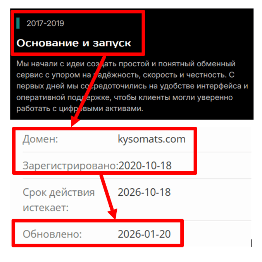Click the text cursor mark at bottom right

click(x=252, y=243)
